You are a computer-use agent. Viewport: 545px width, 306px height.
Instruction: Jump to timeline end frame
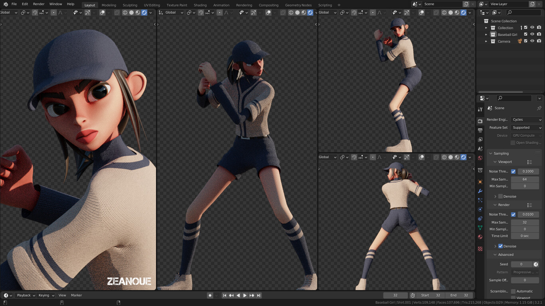[259, 295]
